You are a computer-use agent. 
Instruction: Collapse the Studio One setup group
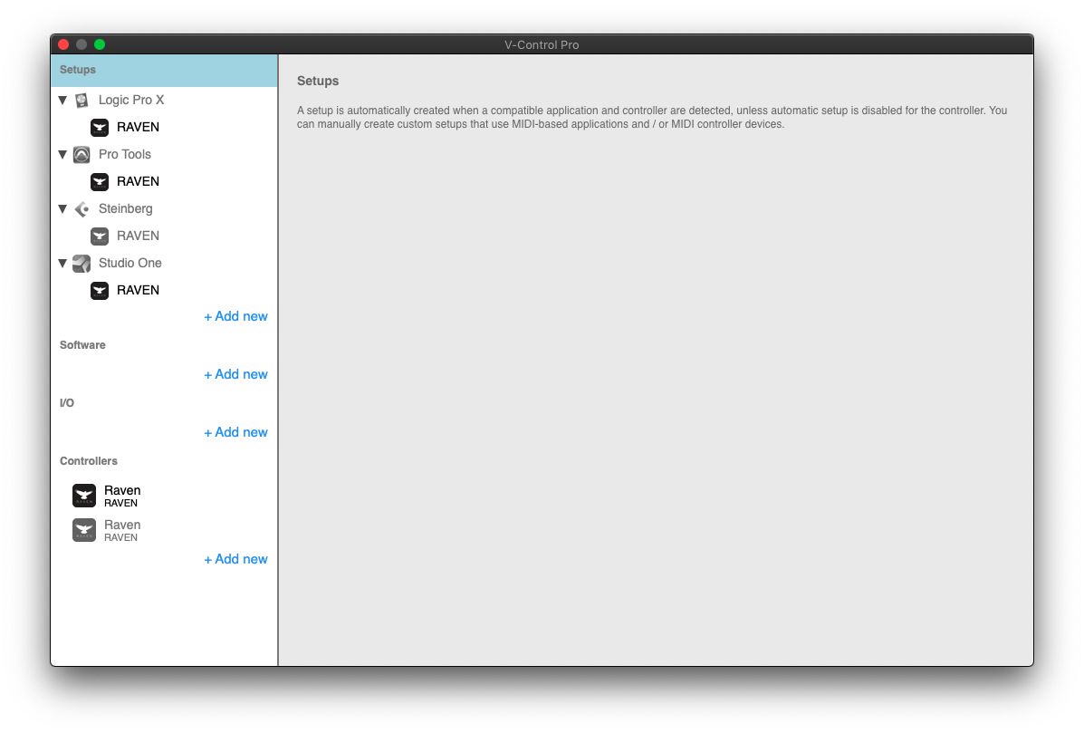[62, 263]
